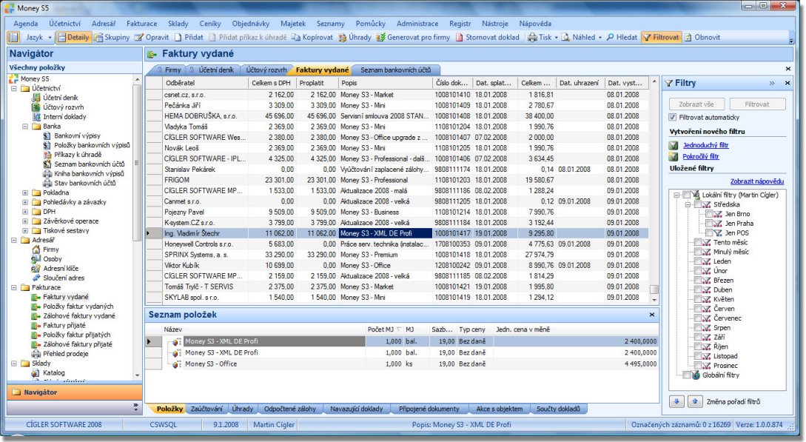The height and width of the screenshot is (442, 806).
Task: Toggle the Detaily view button
Action: 73,37
